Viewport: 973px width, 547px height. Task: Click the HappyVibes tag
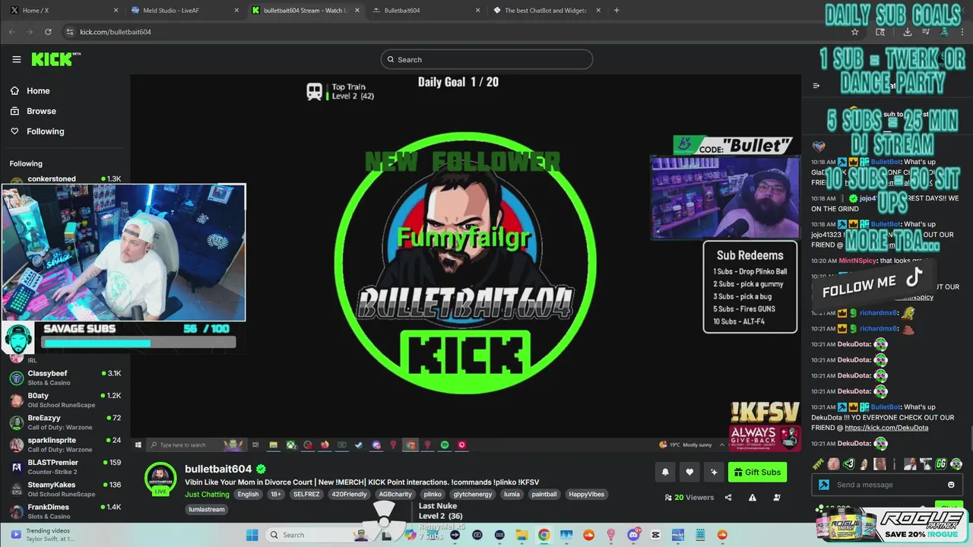(587, 495)
